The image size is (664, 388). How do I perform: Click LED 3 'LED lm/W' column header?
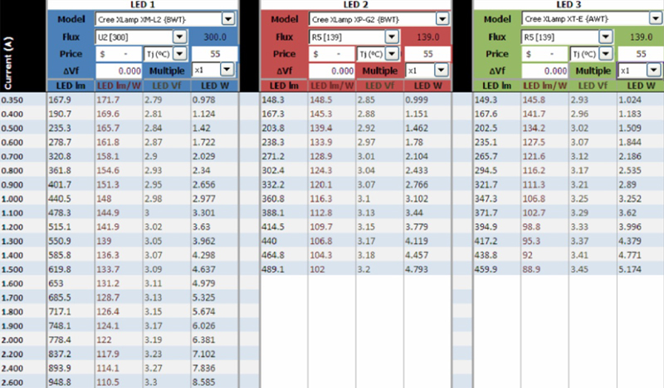(x=545, y=86)
